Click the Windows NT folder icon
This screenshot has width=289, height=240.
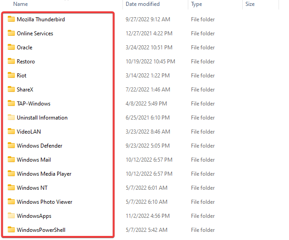pyautogui.click(x=11, y=187)
